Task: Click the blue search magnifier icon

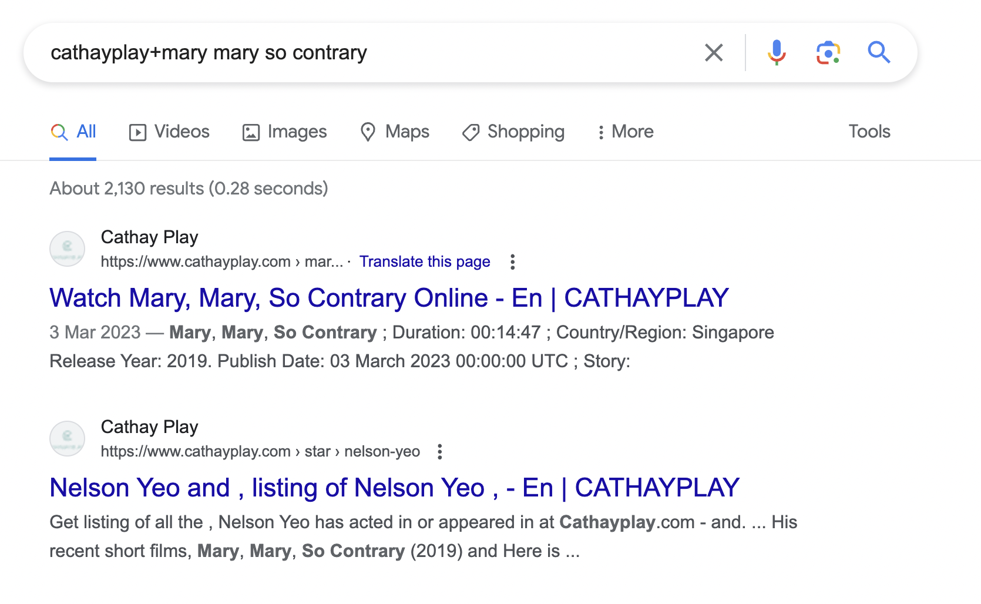Action: (879, 52)
